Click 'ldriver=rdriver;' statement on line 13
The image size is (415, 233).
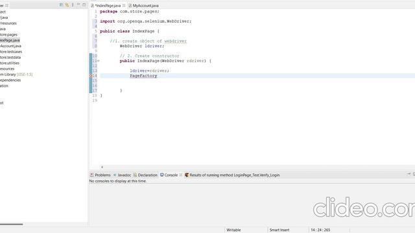click(149, 71)
